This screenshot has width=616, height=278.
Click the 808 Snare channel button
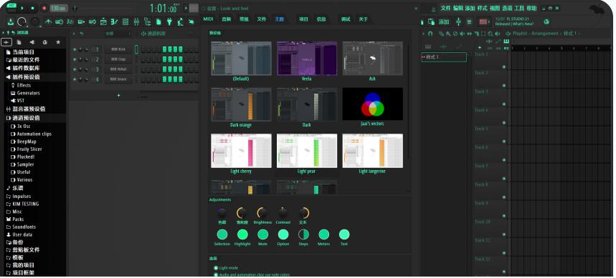click(x=118, y=79)
